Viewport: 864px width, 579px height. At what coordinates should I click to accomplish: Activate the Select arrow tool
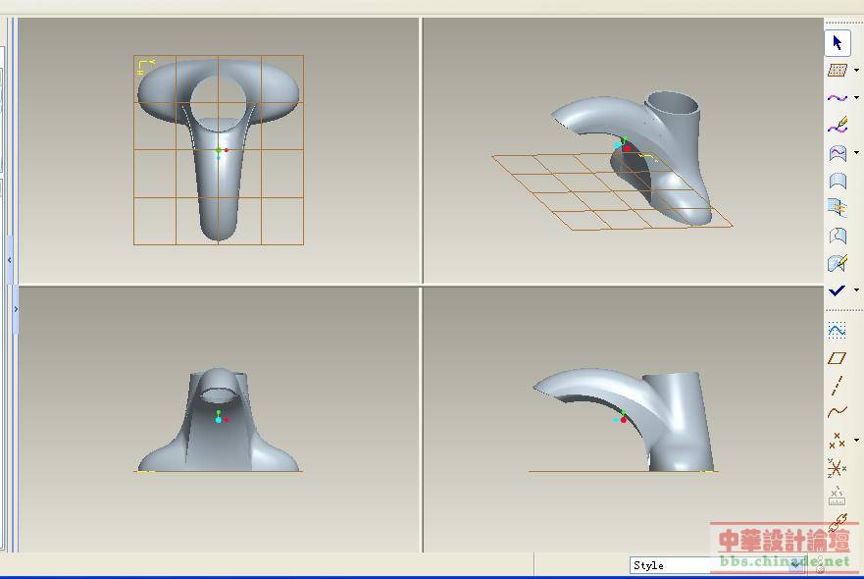pyautogui.click(x=837, y=43)
